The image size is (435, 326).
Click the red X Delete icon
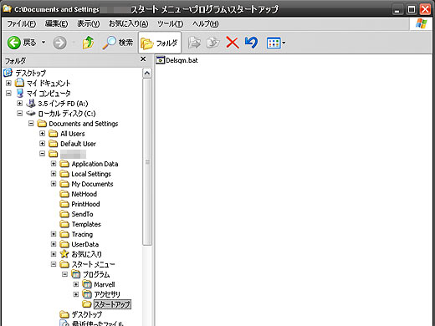233,43
